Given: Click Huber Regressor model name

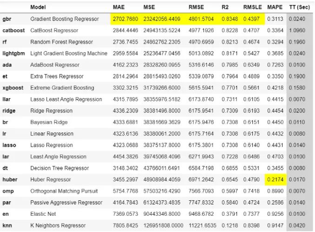Looking at the screenshot, I should click(x=51, y=179).
